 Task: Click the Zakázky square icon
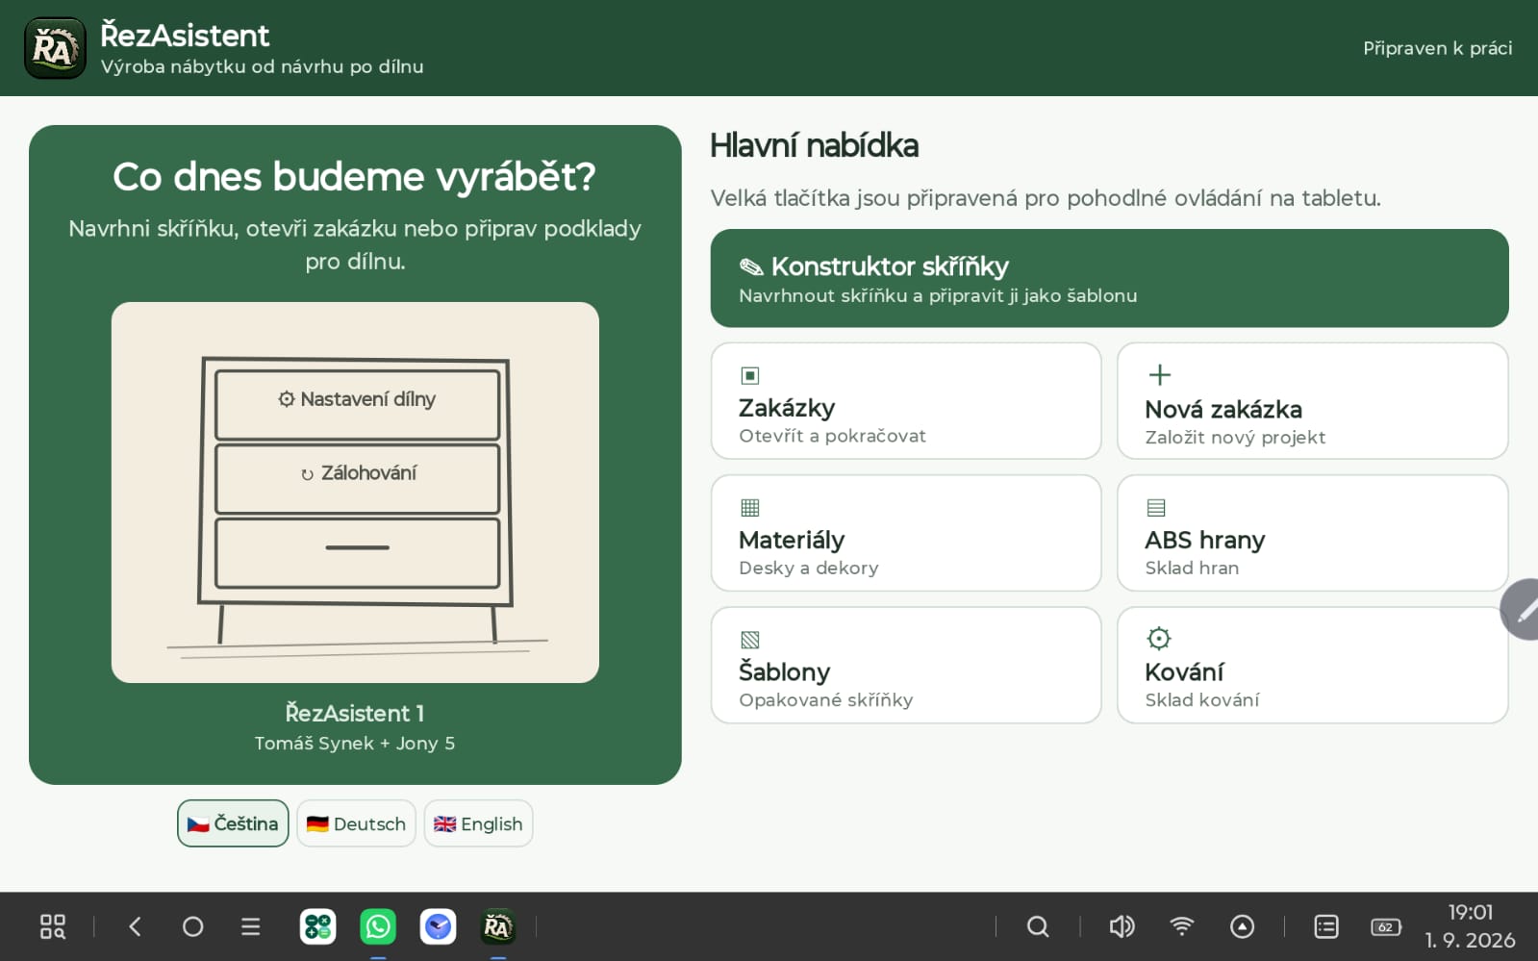coord(750,375)
